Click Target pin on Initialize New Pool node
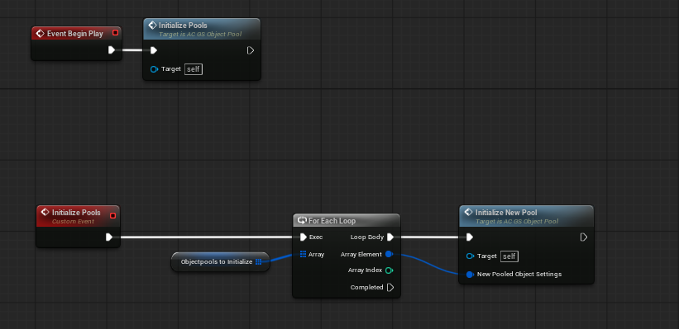 coord(471,256)
